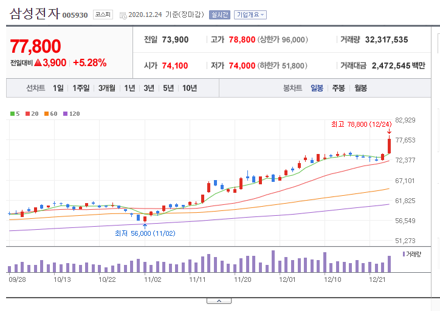Click the 코스피 market badge

(x=103, y=15)
